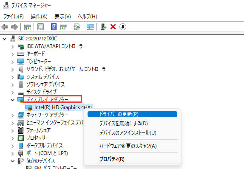Click the IDE ATA/ATAPI コントローラー icon
Screen dimensions: 244x169
[x=21, y=46]
